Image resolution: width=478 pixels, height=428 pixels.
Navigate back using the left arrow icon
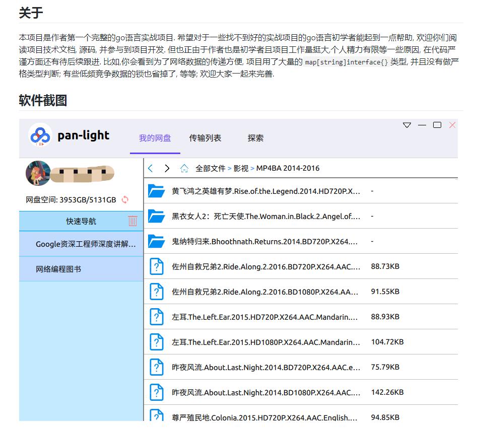coord(150,168)
